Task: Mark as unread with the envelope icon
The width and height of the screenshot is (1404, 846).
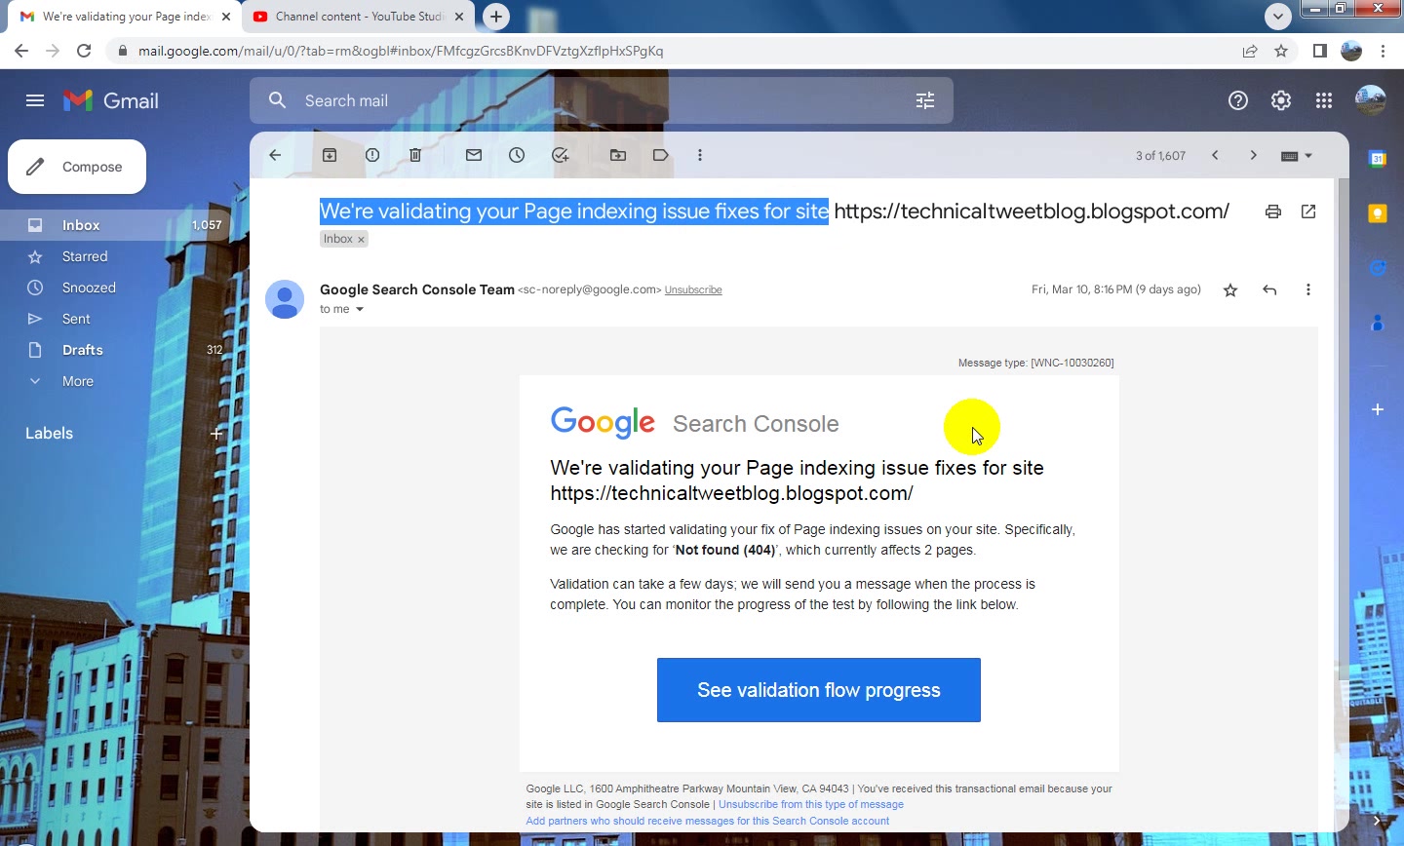Action: click(474, 155)
